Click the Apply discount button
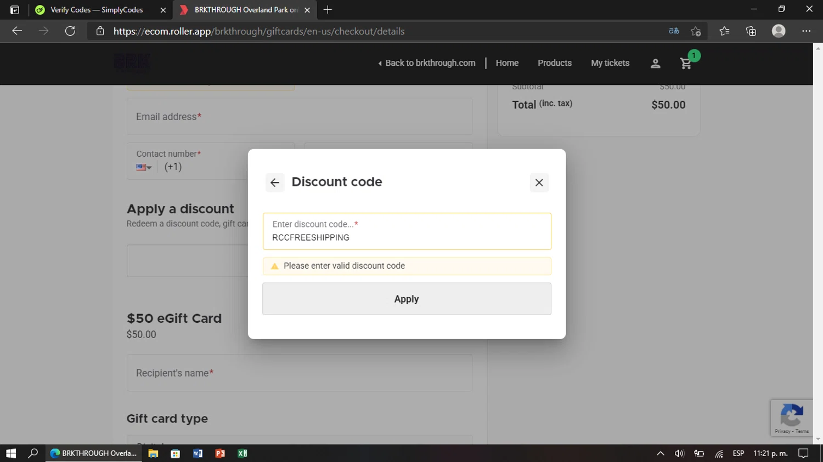This screenshot has width=823, height=462. [407, 299]
